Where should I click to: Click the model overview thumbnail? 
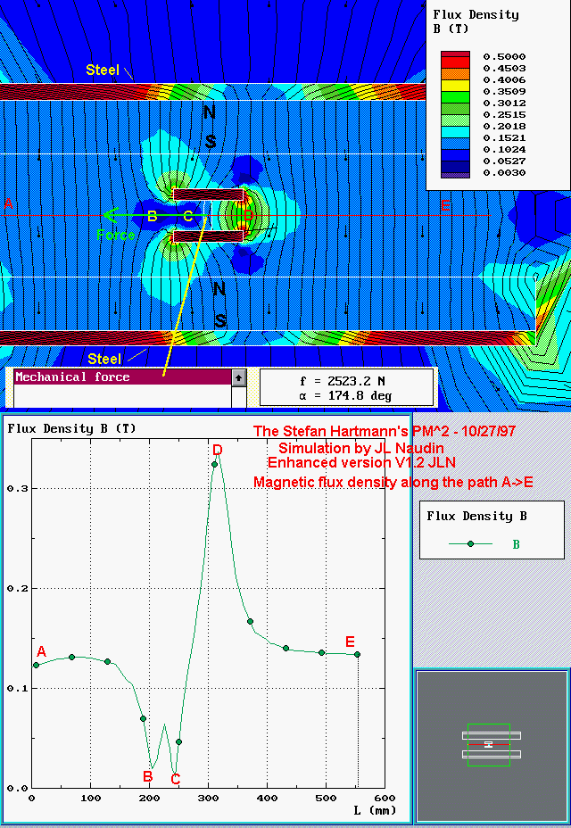pos(491,744)
